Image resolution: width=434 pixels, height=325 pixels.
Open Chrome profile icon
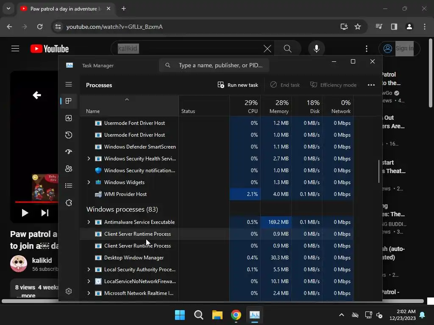(409, 27)
